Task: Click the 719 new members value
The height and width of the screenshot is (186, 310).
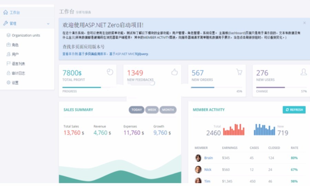Action: tap(283, 133)
